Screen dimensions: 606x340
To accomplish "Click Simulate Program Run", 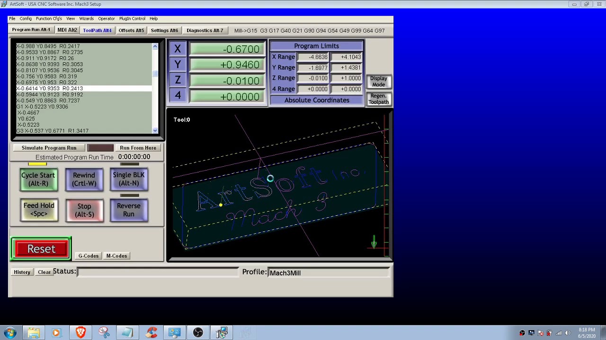I will coord(49,148).
